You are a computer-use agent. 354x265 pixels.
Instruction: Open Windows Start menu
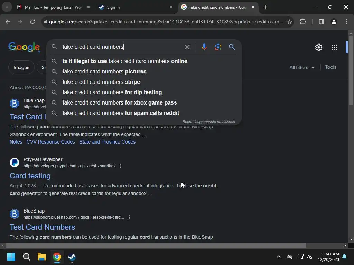[x=11, y=257]
